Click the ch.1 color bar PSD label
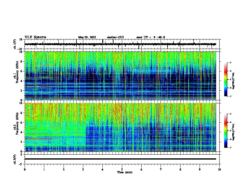The height and width of the screenshot is (190, 247). point(234,81)
